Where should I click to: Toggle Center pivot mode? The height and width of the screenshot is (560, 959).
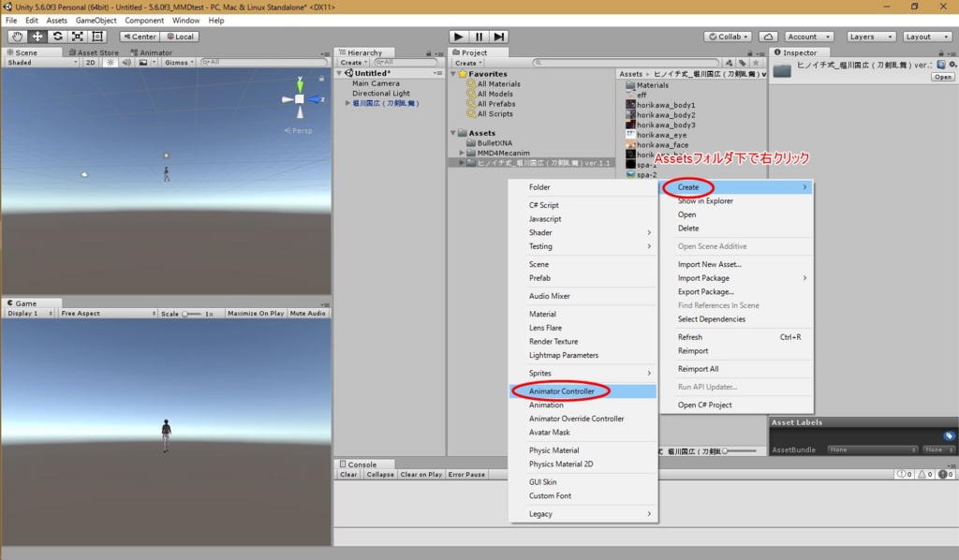tap(140, 37)
